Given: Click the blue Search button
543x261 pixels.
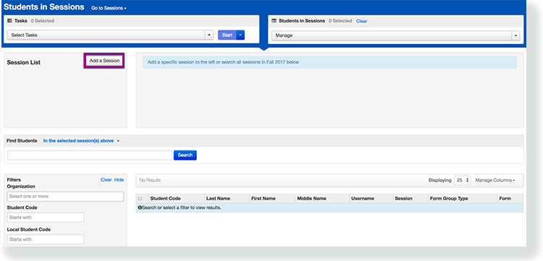Looking at the screenshot, I should pos(185,155).
